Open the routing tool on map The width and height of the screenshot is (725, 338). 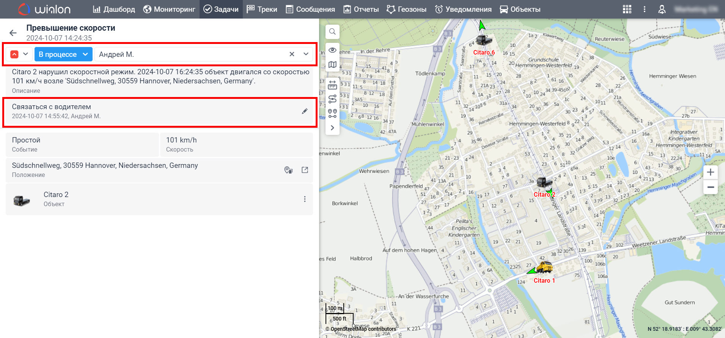tap(332, 99)
